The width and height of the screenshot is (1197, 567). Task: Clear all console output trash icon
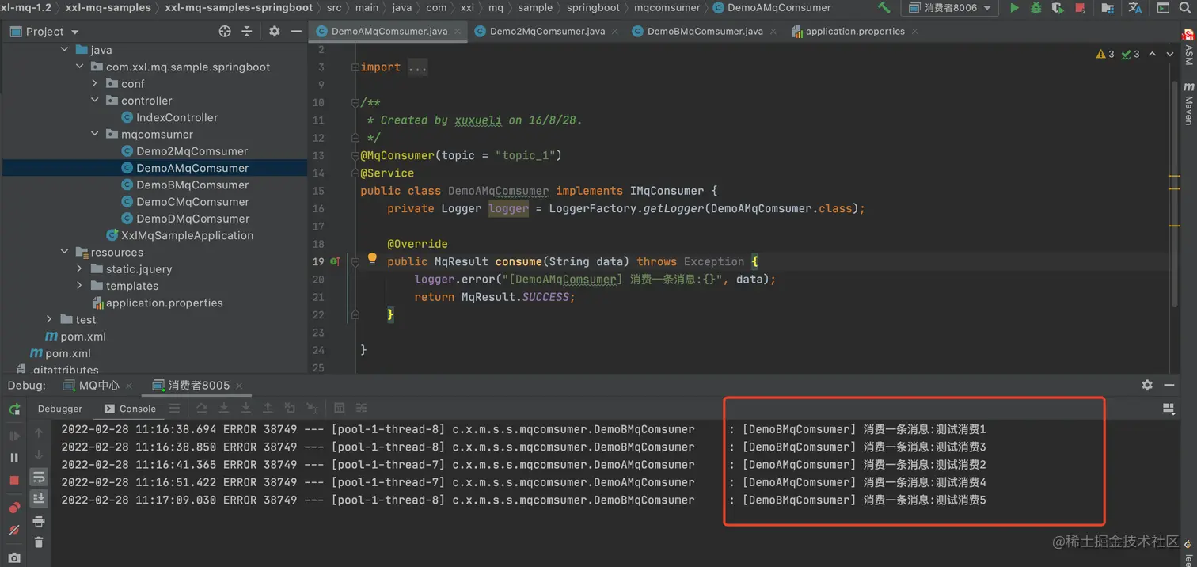point(38,542)
